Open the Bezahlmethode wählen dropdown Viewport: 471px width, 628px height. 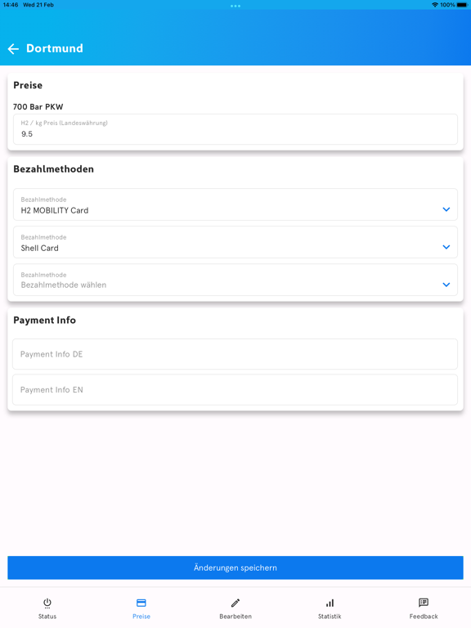click(x=235, y=280)
